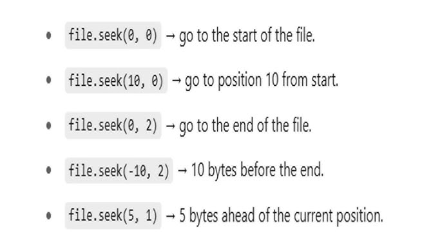Screen dimensions: 442x249
Task: Click the bullet before file.seek(-10, 2)
Action: pos(48,170)
